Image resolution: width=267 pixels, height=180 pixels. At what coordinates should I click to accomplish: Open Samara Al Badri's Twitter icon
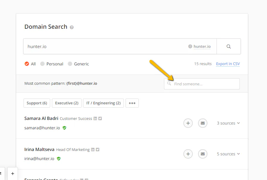100,118
